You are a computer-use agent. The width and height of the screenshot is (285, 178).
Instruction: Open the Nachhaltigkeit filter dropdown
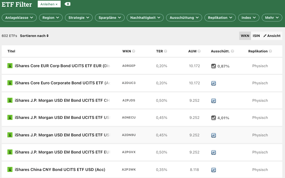pos(145,17)
